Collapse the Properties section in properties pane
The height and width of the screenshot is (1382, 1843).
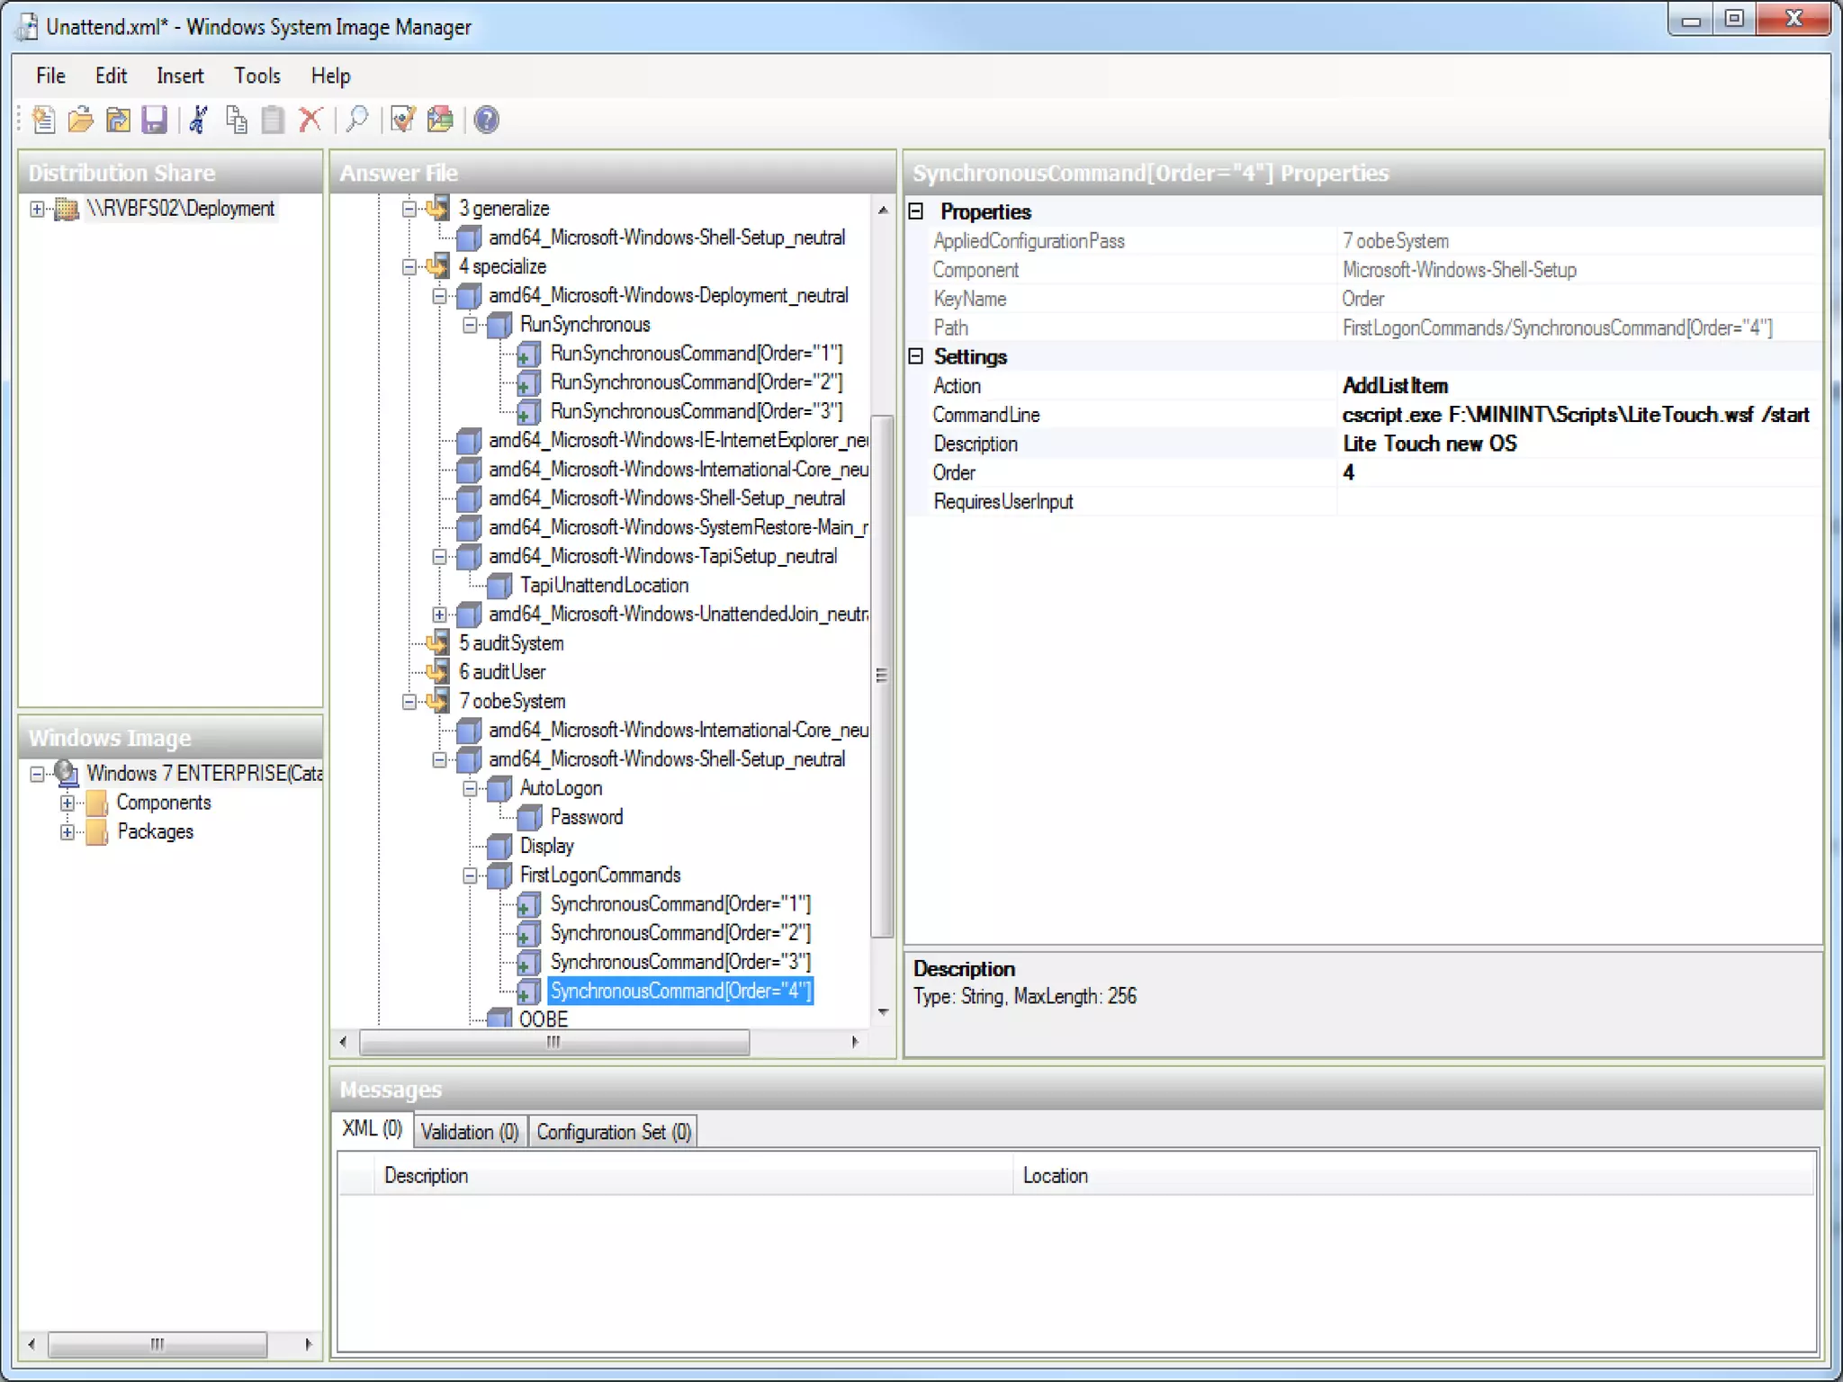tap(916, 211)
